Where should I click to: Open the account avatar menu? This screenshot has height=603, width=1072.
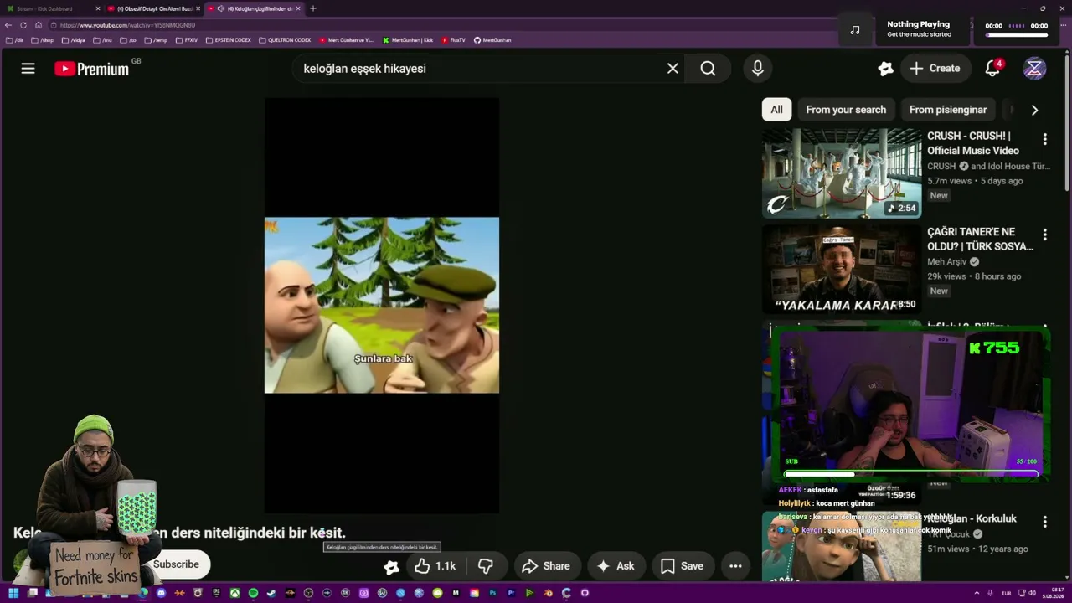[1034, 69]
